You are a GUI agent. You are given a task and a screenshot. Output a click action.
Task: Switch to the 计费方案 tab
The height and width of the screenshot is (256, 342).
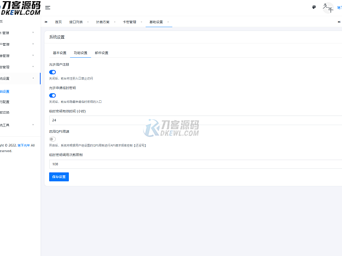click(x=103, y=22)
